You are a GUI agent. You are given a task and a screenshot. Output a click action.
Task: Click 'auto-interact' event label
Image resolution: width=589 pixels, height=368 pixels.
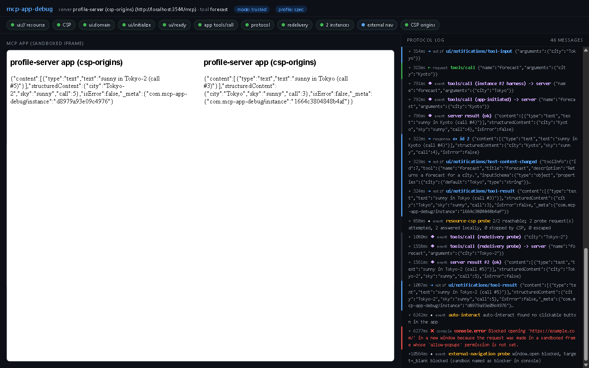(464, 315)
